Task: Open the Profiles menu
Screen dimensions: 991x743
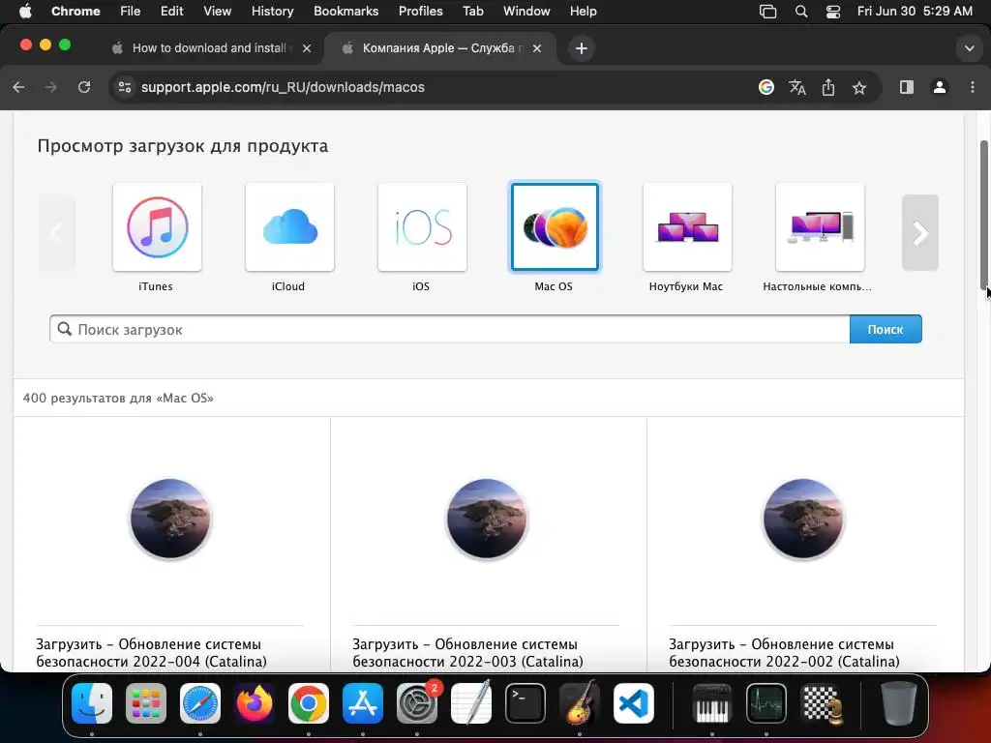Action: 420,11
